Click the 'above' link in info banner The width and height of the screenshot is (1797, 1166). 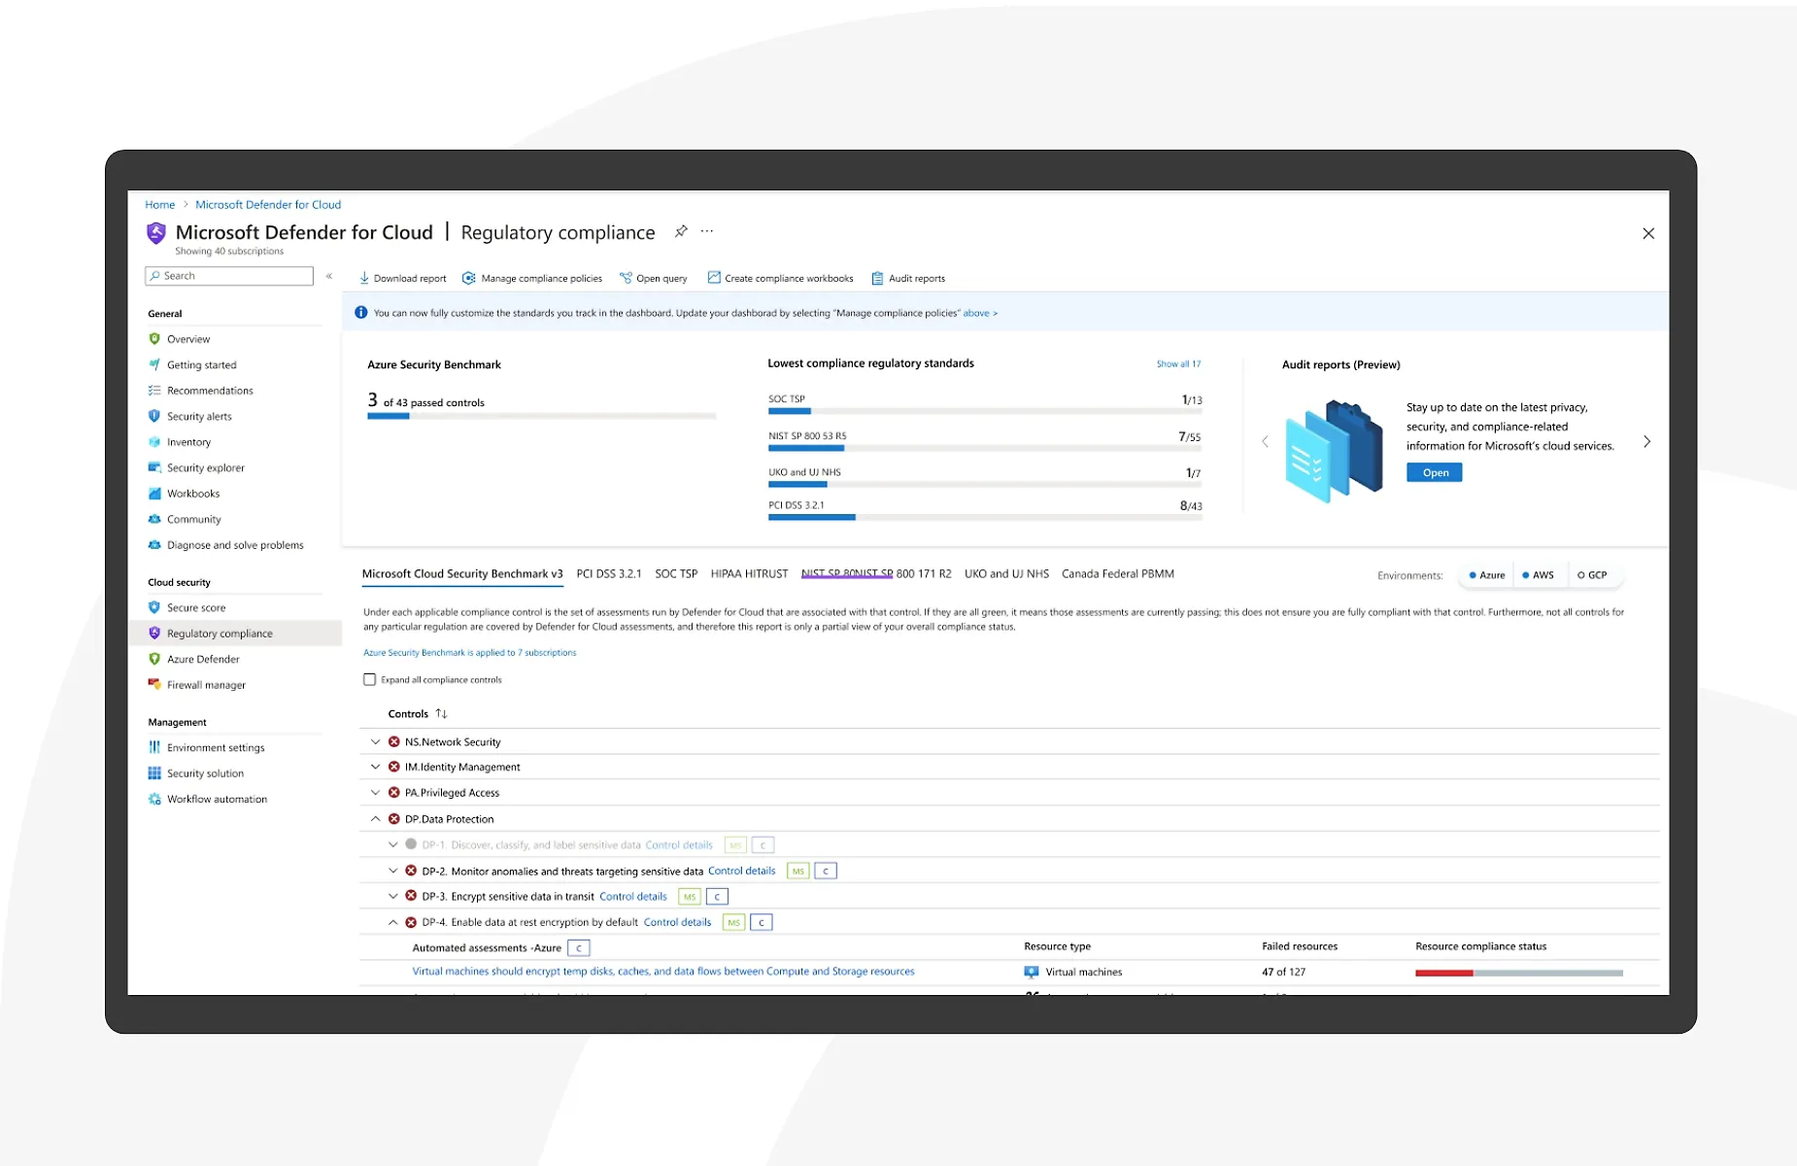980,313
